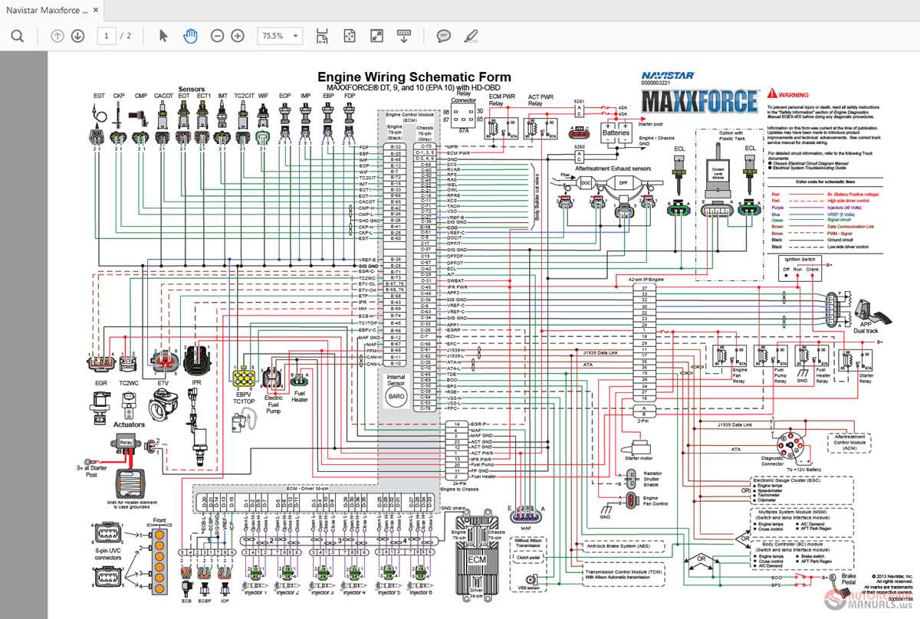Screen dimensions: 920x619
Task: Click the 'Actuators' section heading
Action: tap(129, 424)
